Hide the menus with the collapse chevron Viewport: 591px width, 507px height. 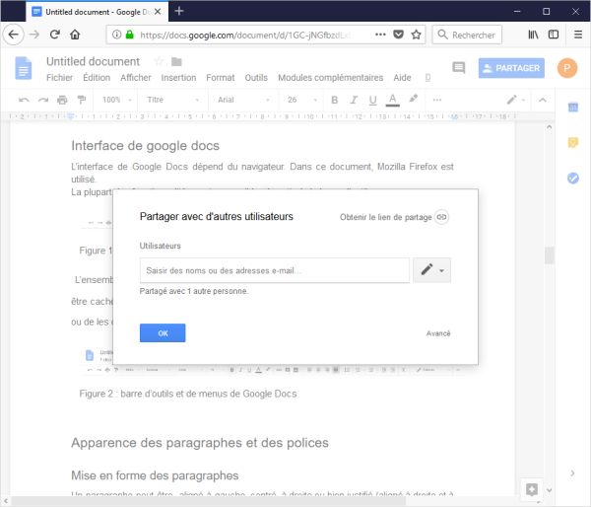pos(543,100)
